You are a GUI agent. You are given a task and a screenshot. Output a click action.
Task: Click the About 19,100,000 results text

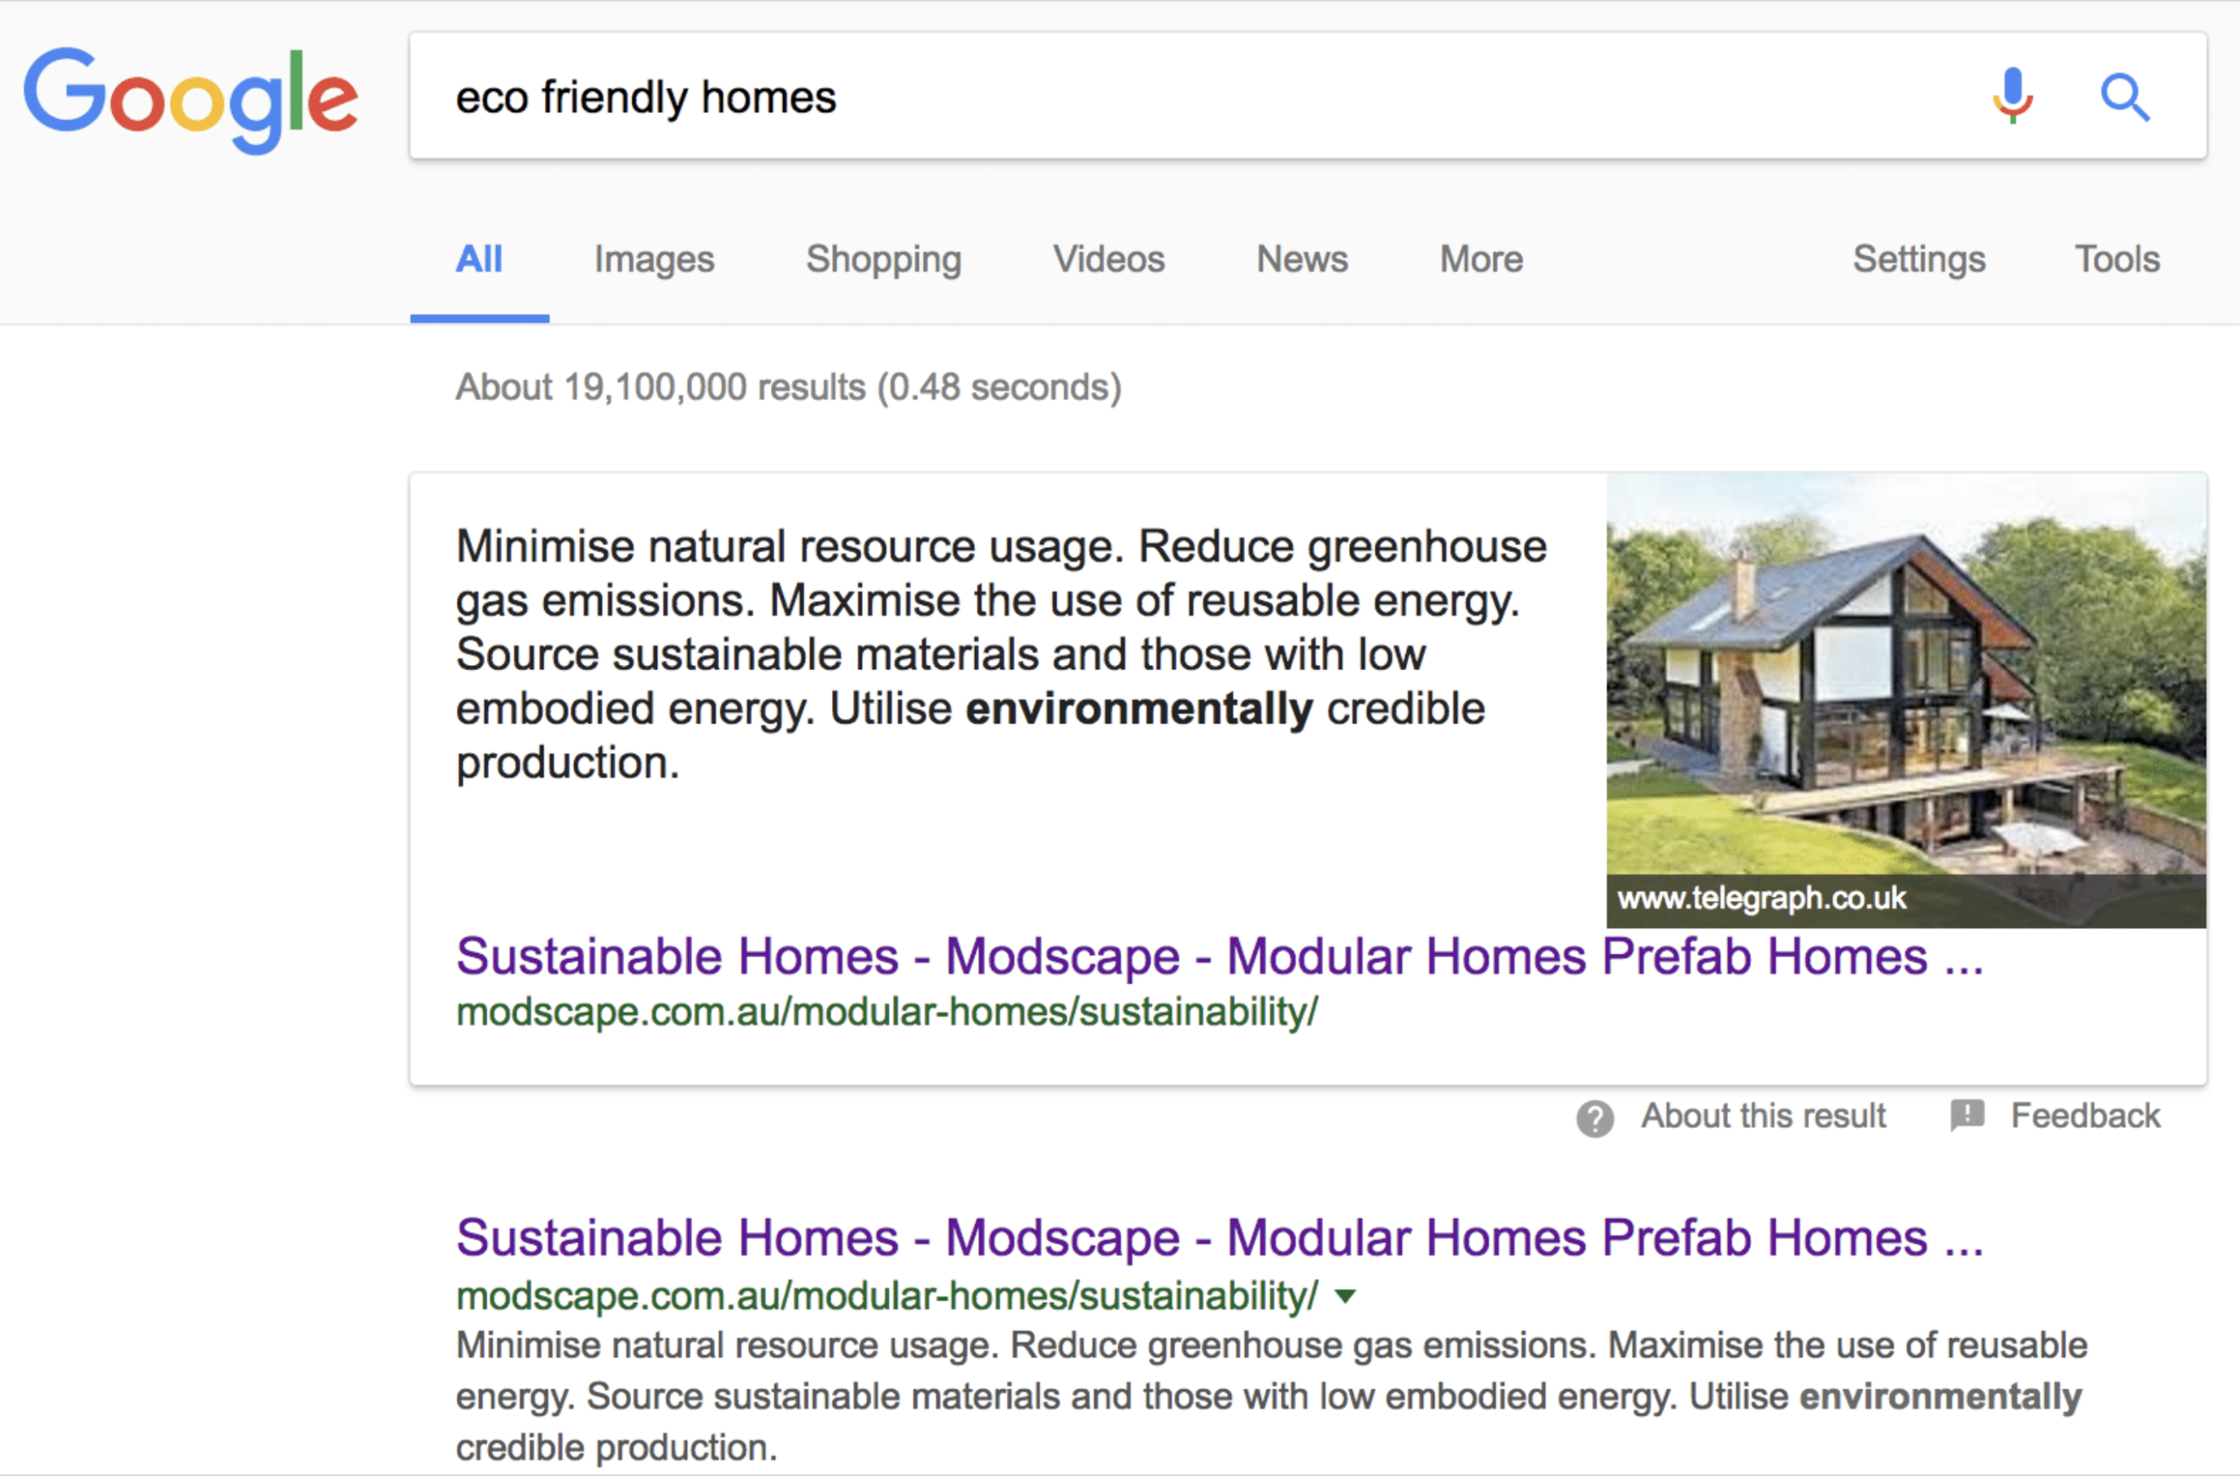click(x=788, y=387)
